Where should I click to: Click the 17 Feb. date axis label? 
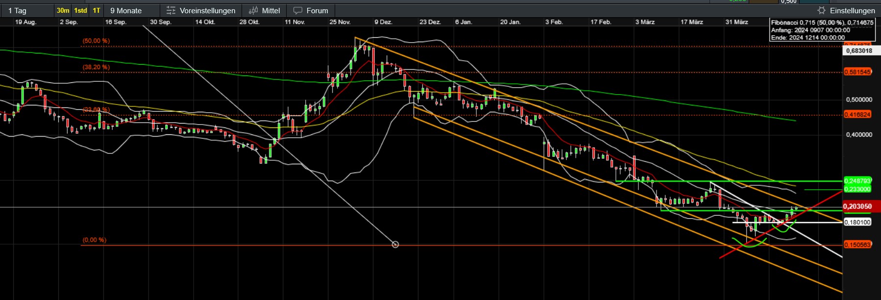pos(601,22)
